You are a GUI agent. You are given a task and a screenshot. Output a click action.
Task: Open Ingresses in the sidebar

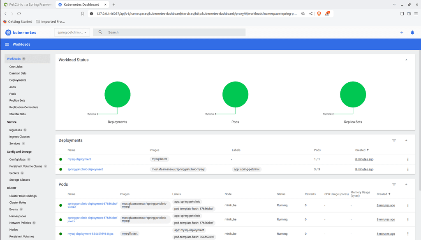16,130
